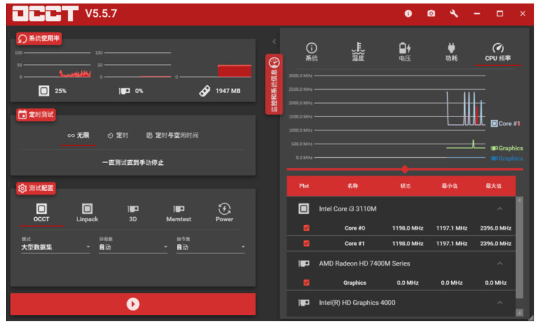This screenshot has width=539, height=326.
Task: Click the CPU usage chip icon
Action: tap(44, 91)
